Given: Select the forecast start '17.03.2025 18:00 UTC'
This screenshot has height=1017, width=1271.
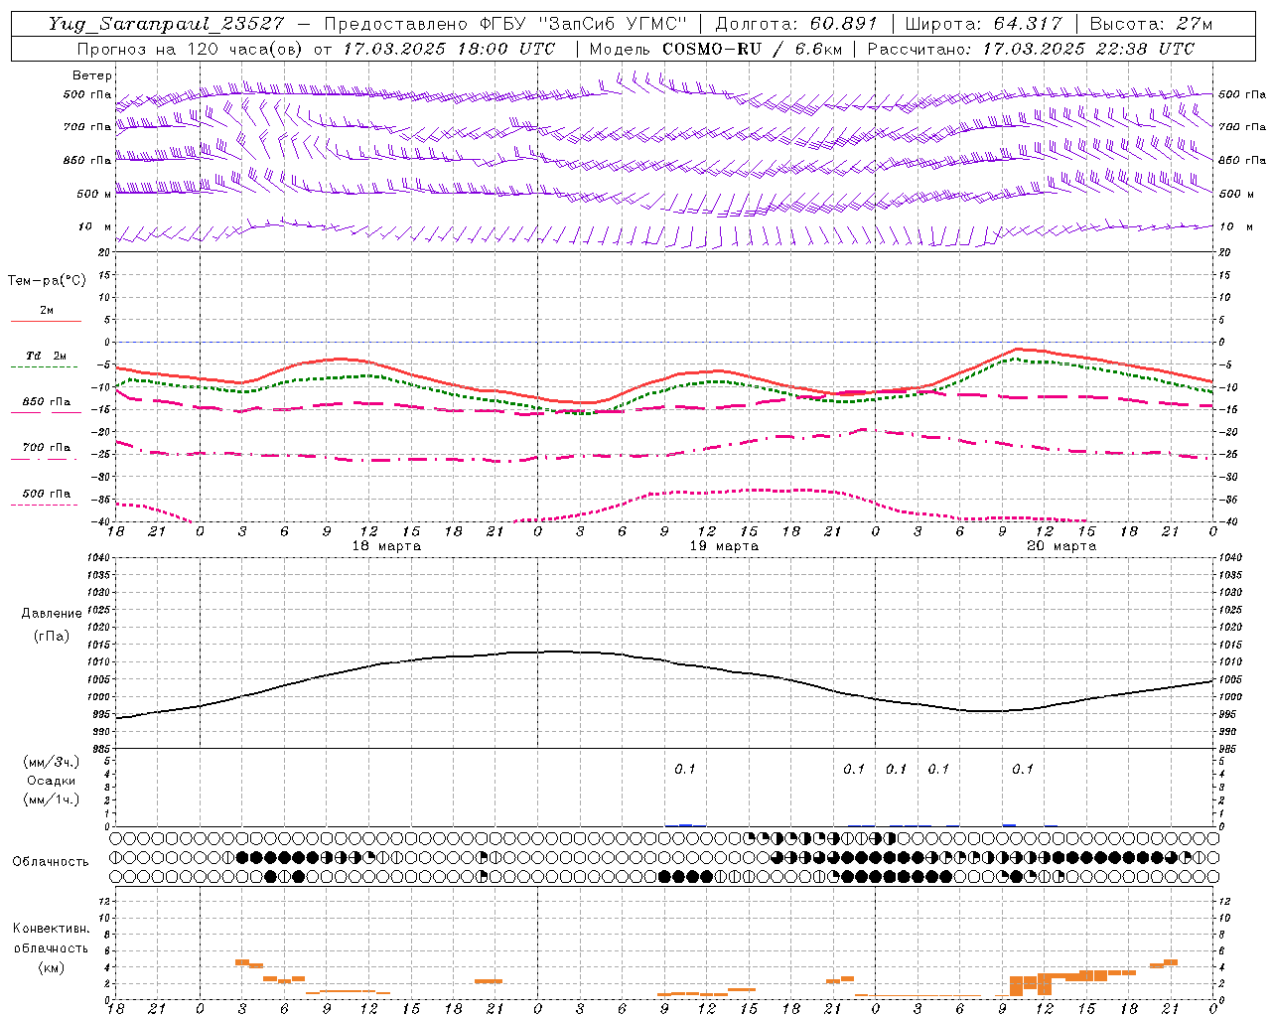Looking at the screenshot, I should pyautogui.click(x=450, y=49).
